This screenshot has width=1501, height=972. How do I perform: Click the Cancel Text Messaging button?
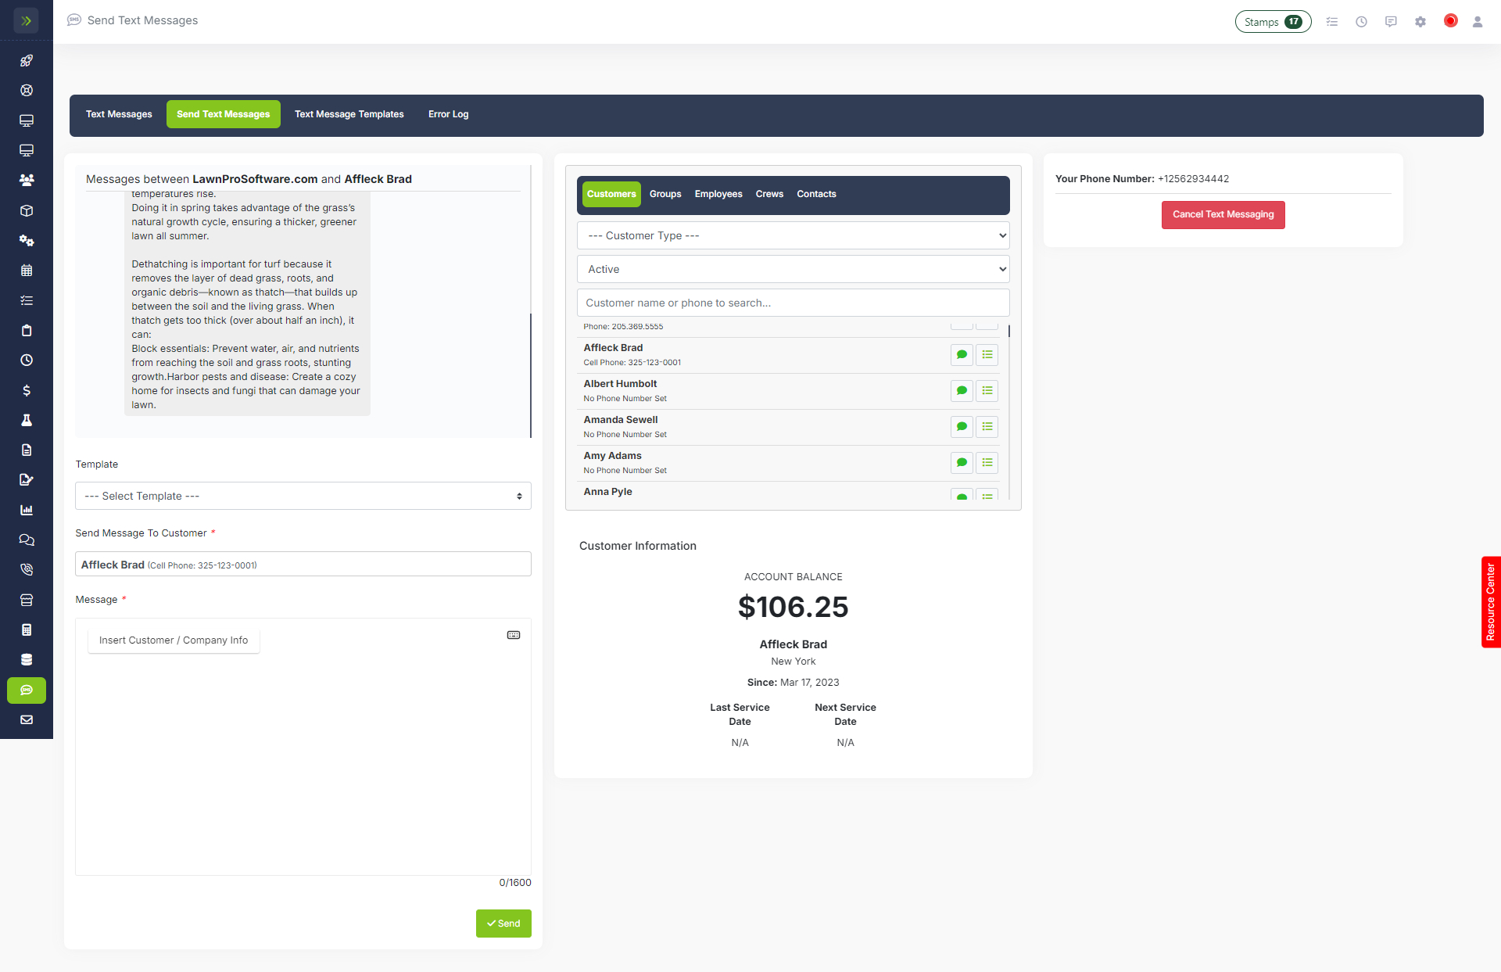click(1223, 214)
